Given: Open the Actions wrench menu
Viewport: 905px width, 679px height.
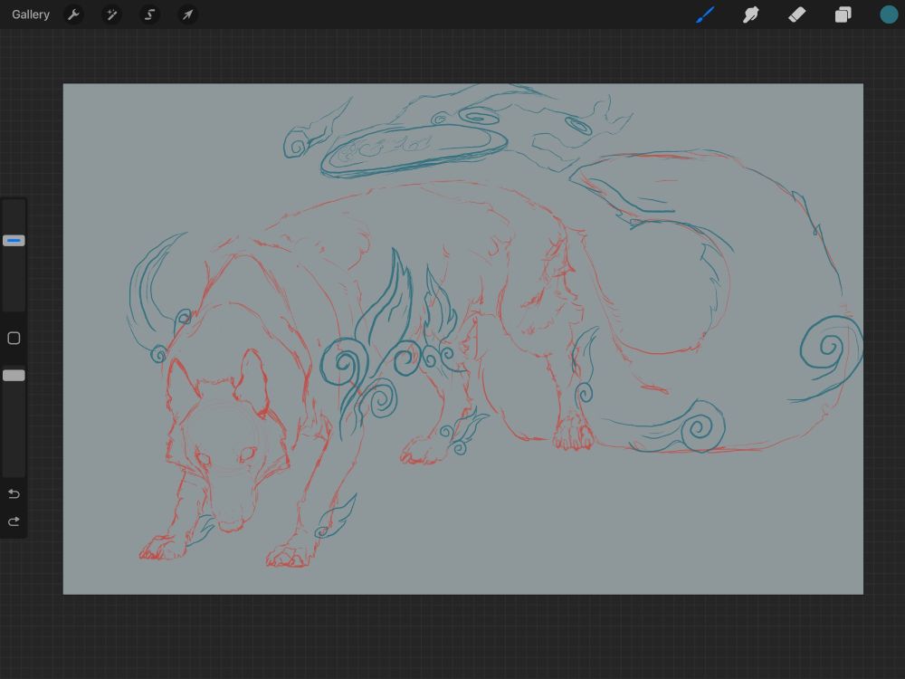Looking at the screenshot, I should (73, 14).
